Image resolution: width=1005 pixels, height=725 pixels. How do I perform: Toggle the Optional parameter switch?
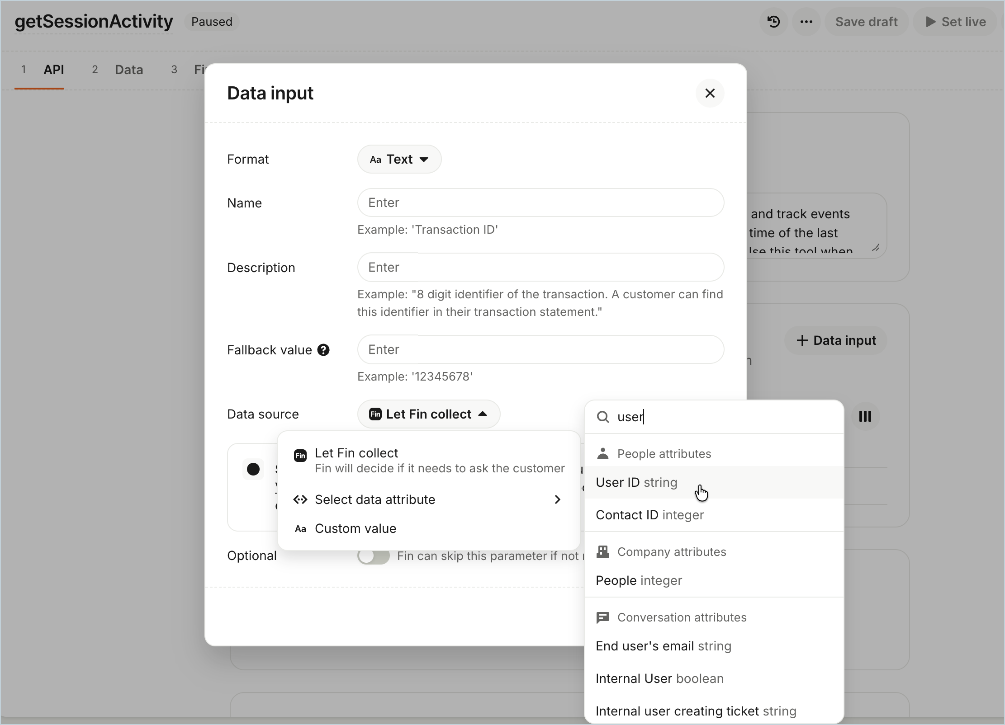[374, 556]
